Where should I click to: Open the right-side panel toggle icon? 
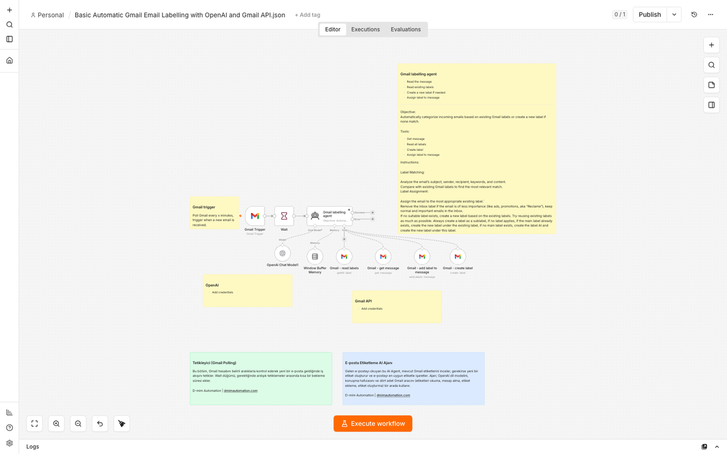[x=711, y=105]
